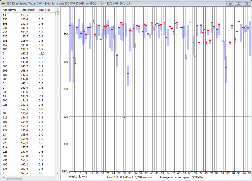Select the row with rate 147,5
Viewport: 252px width, 181px height.
(x=28, y=75)
